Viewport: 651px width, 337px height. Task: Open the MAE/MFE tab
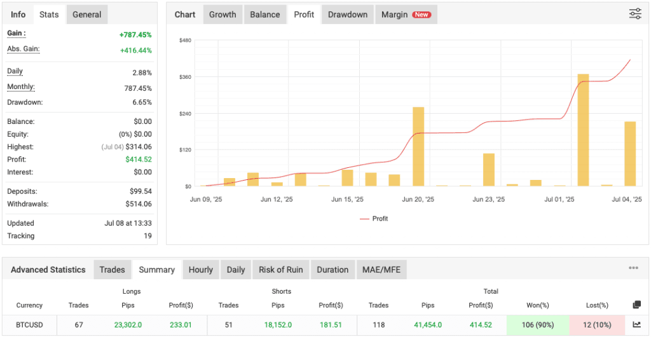381,270
